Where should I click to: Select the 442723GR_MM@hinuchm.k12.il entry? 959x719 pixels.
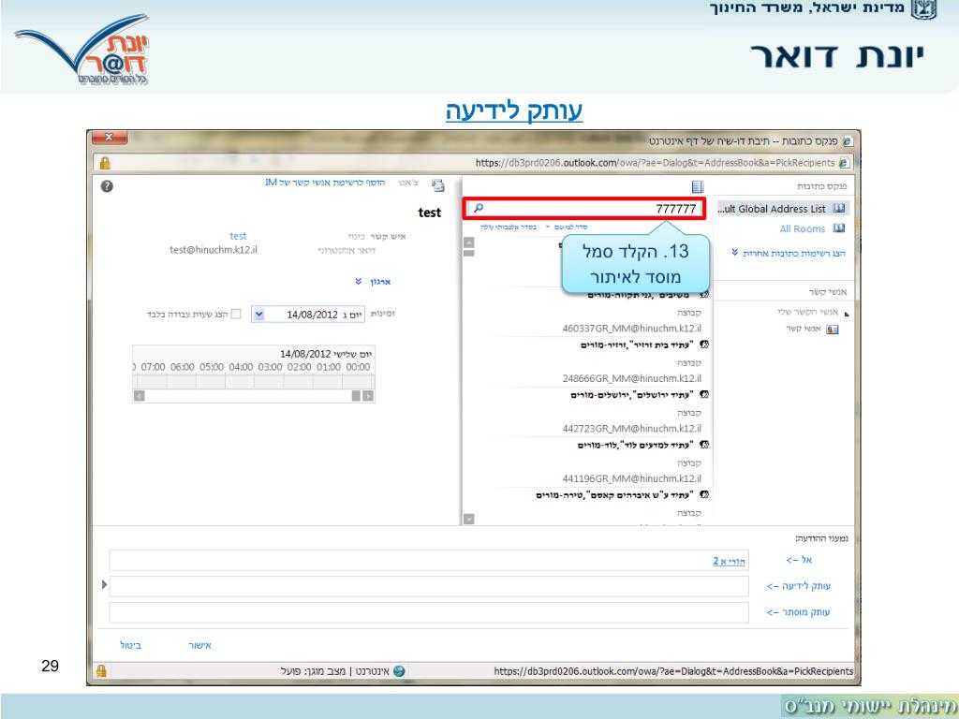[632, 429]
